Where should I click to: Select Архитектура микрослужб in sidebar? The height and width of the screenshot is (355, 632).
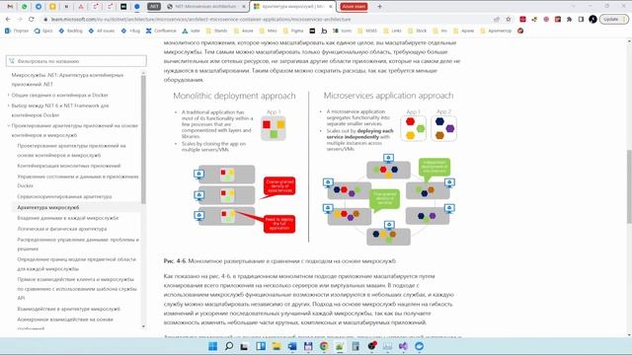[x=48, y=207]
